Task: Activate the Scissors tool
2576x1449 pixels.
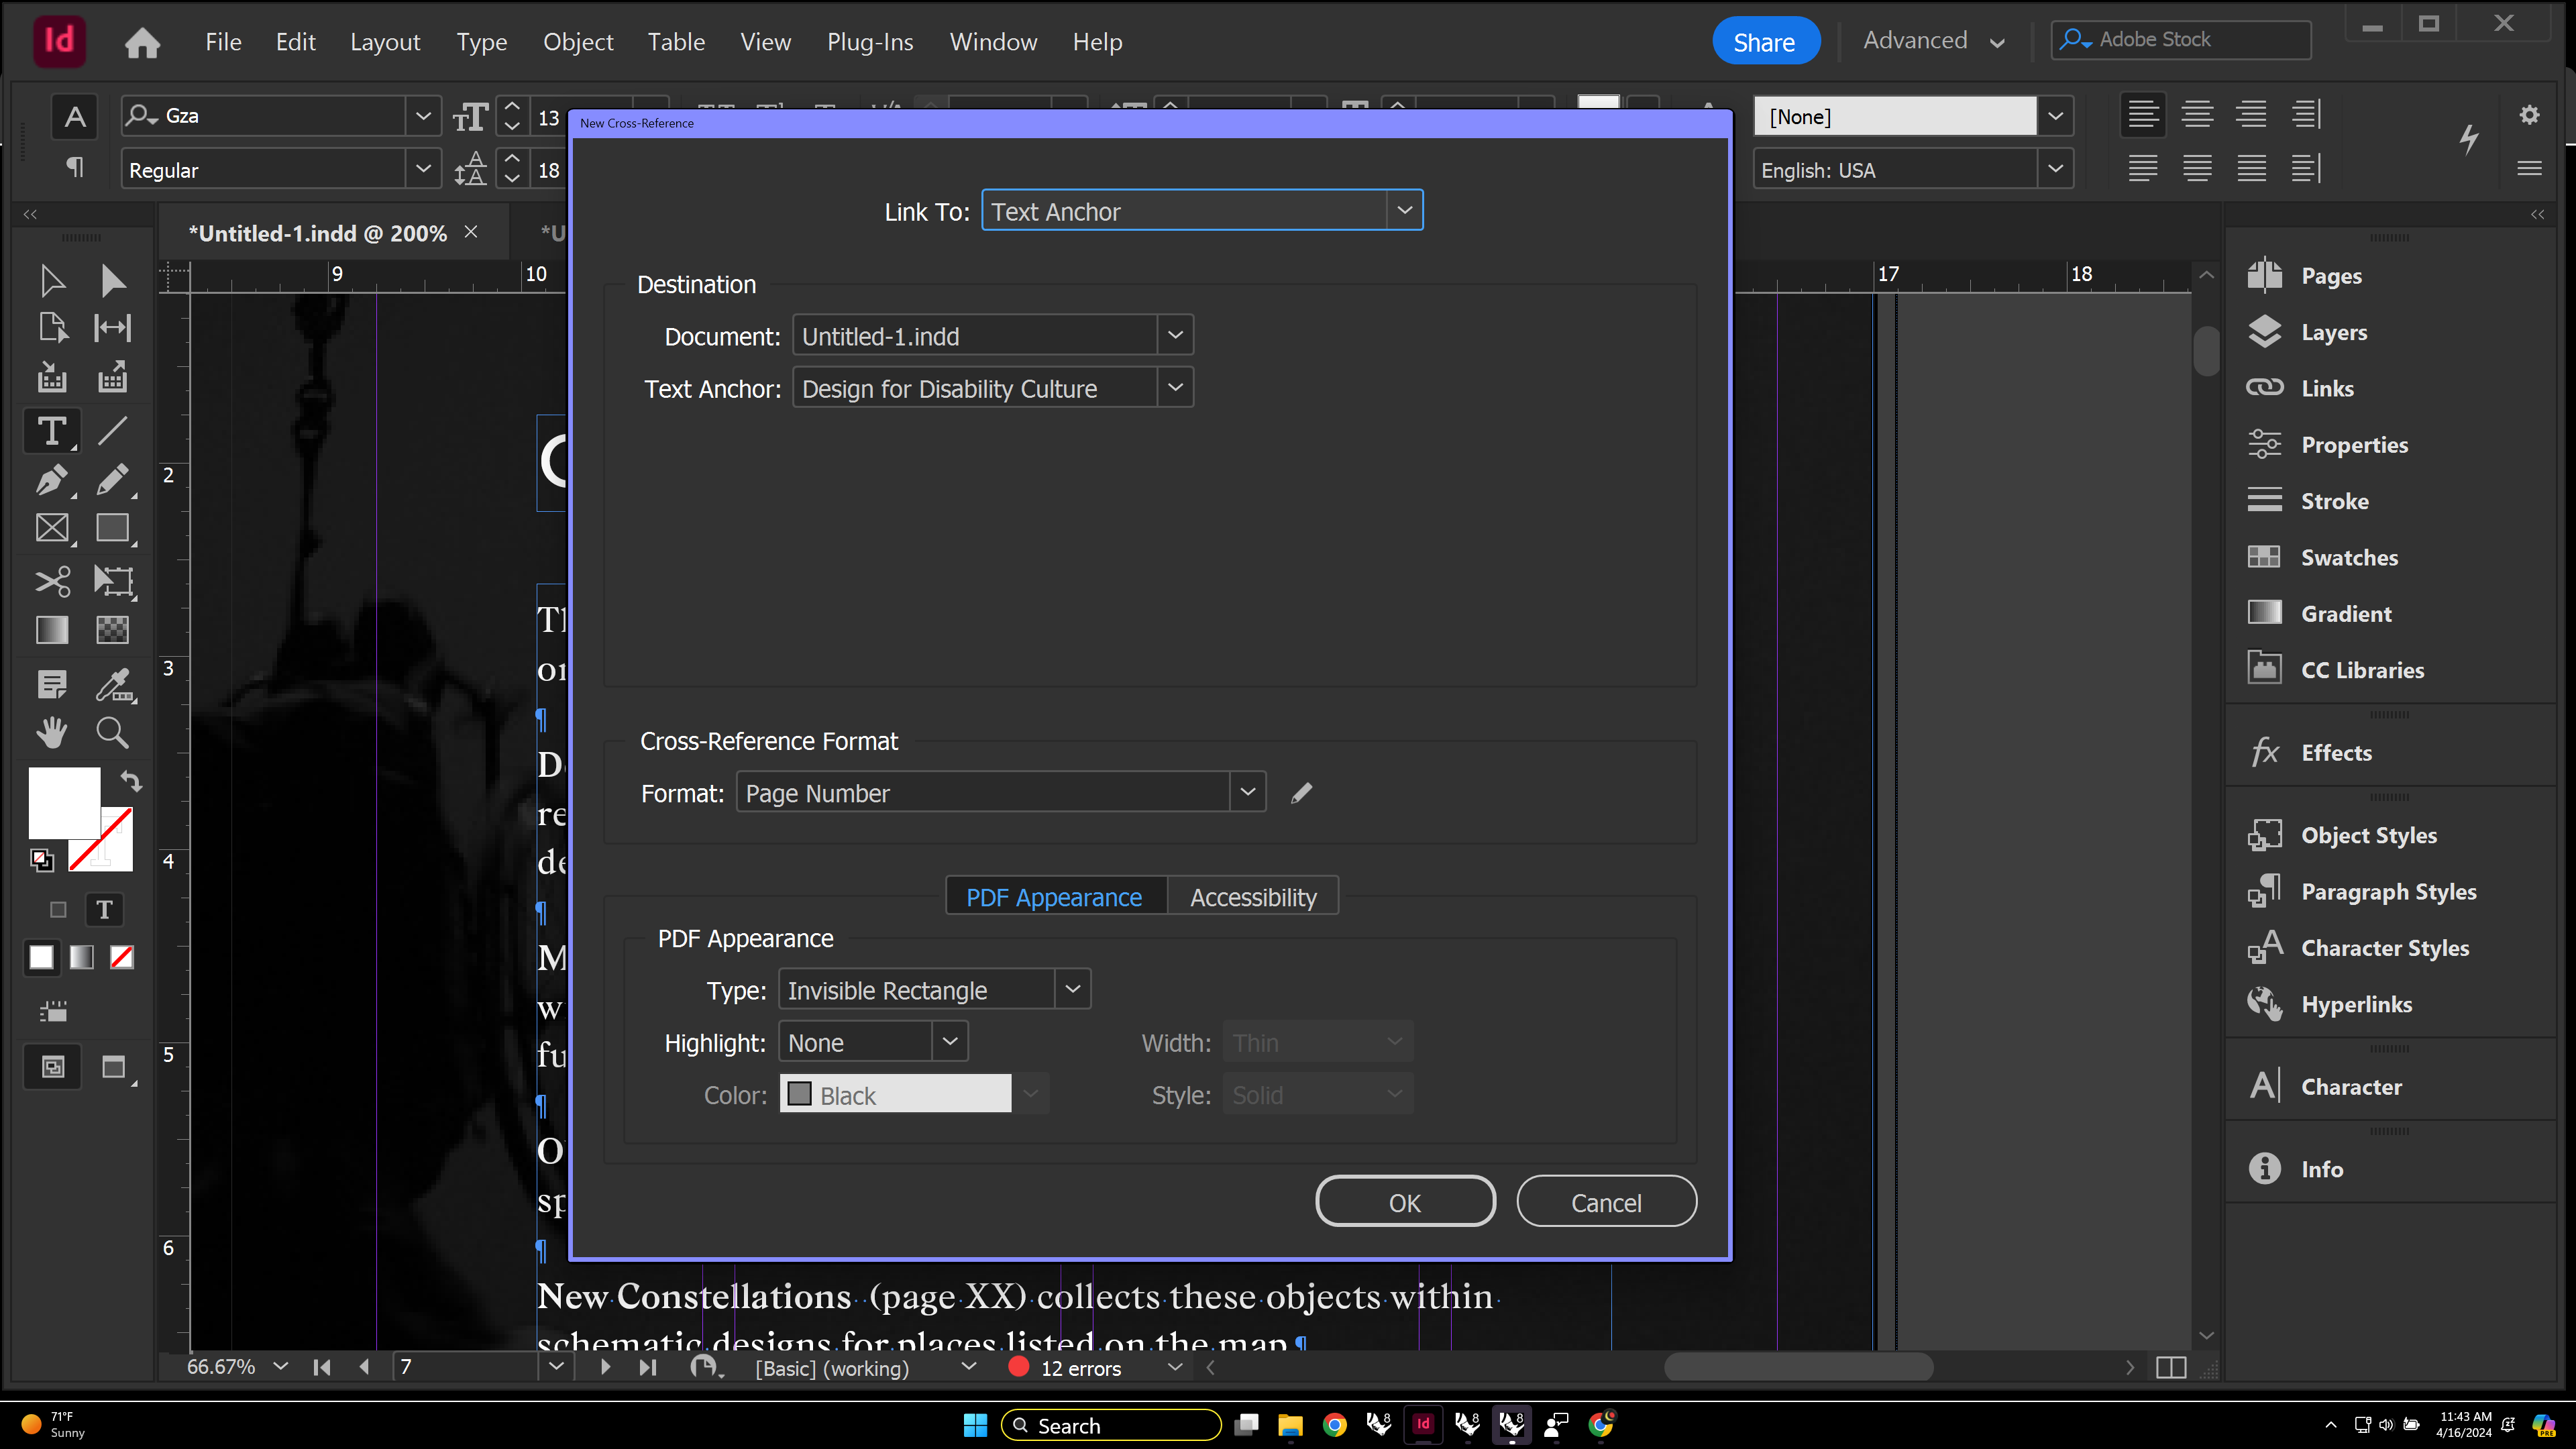Action: 51,581
